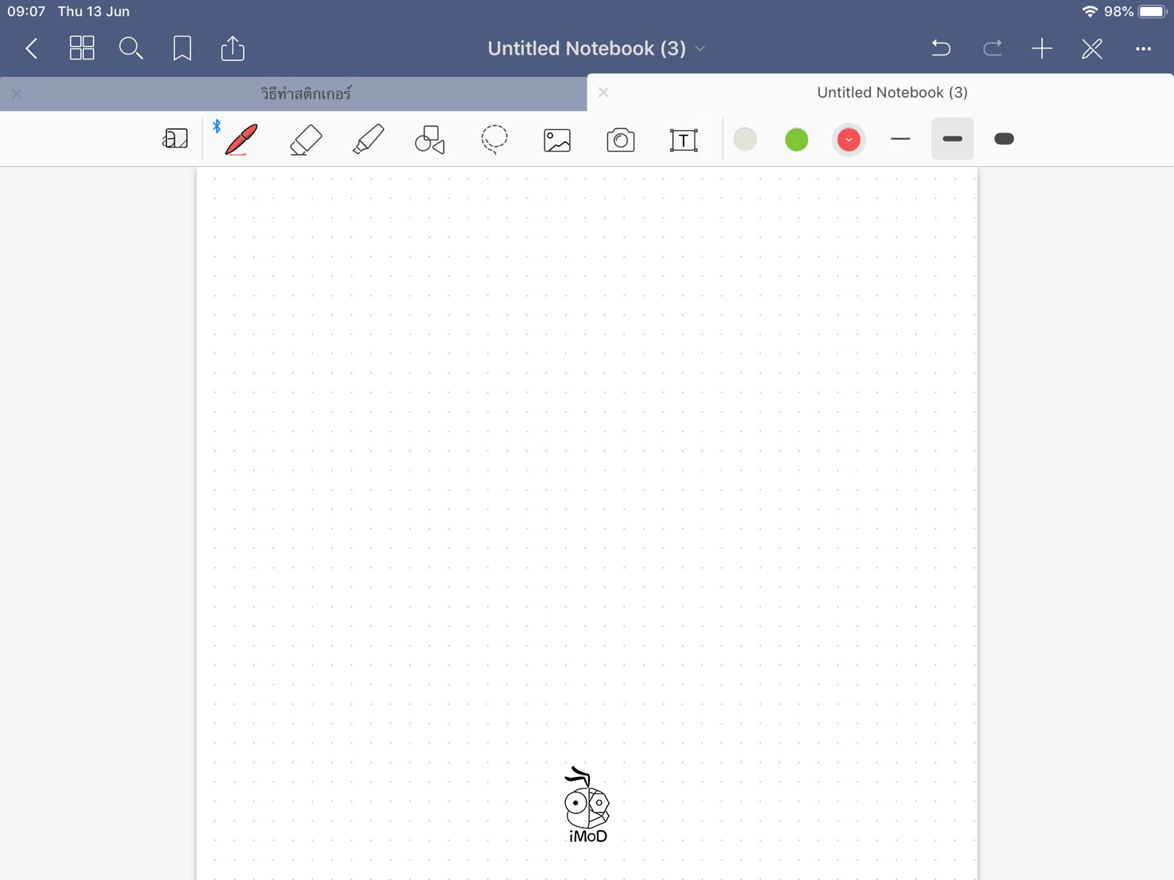
Task: Choose the medium stroke width
Action: coord(952,139)
